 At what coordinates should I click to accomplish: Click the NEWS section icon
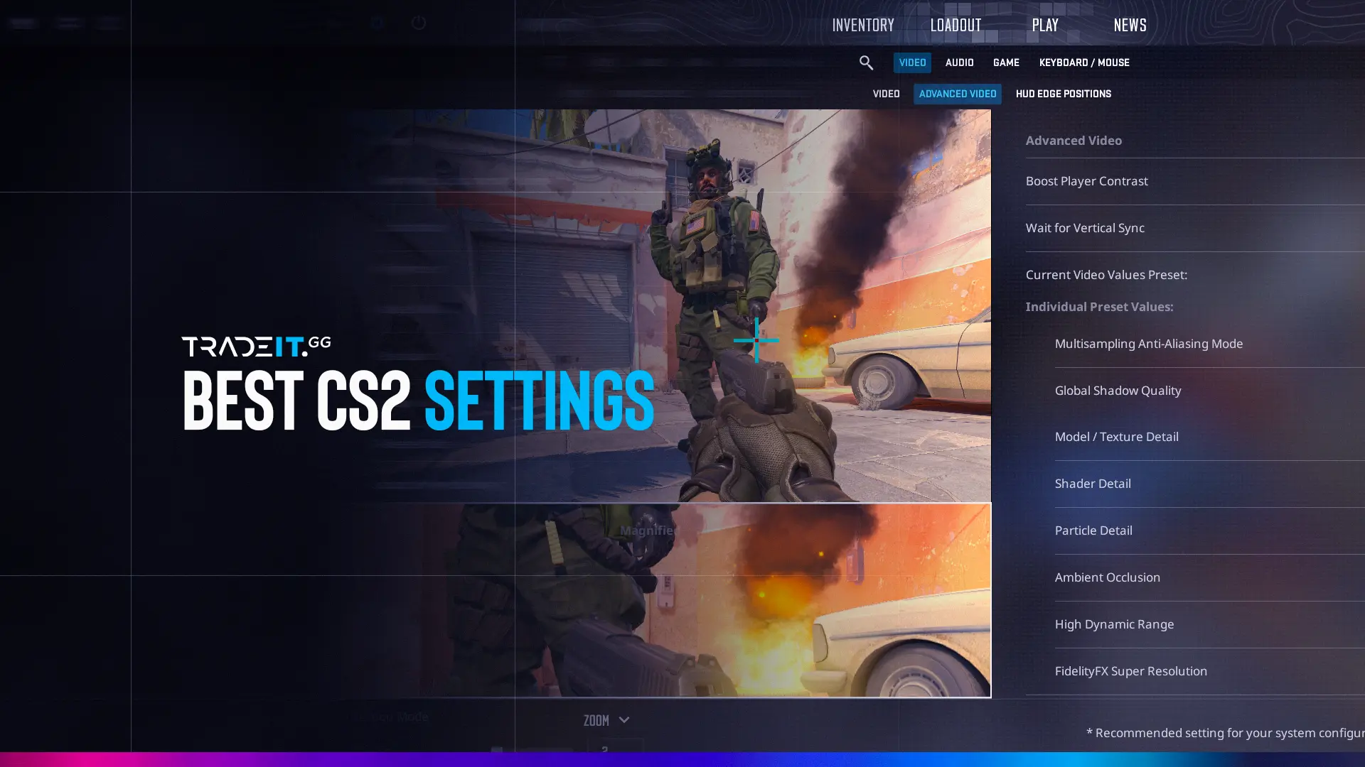point(1130,26)
